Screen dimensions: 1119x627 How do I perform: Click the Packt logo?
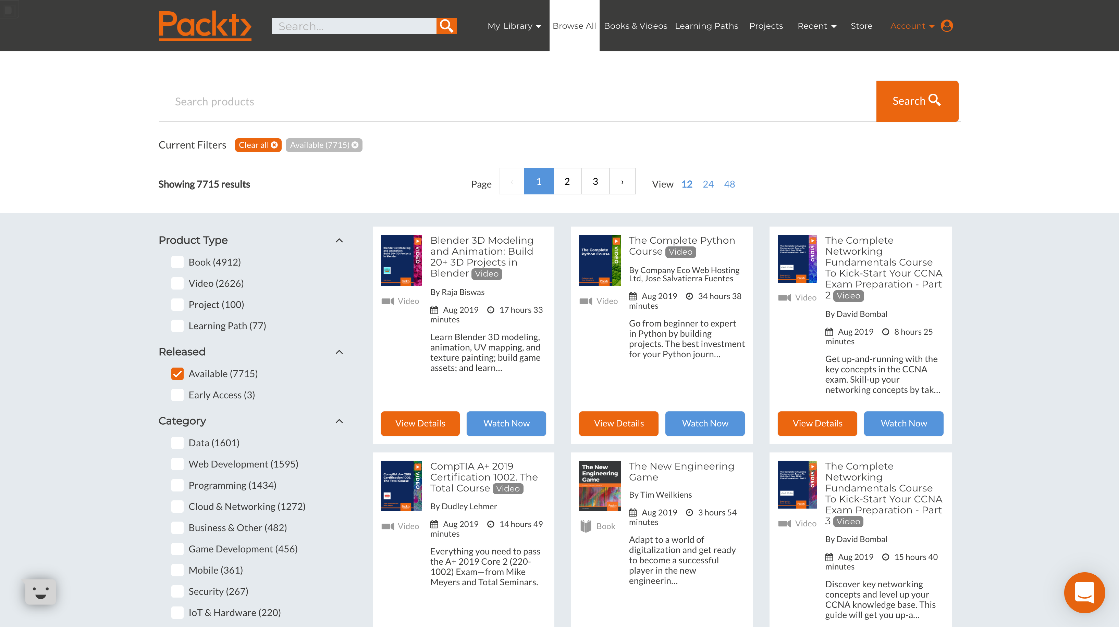tap(205, 26)
